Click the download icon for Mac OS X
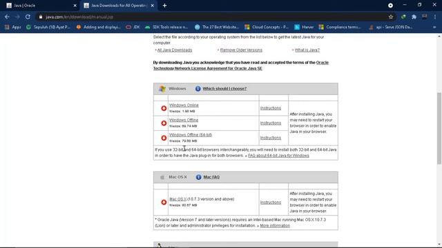The image size is (442, 248). tap(164, 202)
